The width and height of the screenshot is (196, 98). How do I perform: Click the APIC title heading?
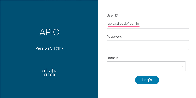(49, 32)
